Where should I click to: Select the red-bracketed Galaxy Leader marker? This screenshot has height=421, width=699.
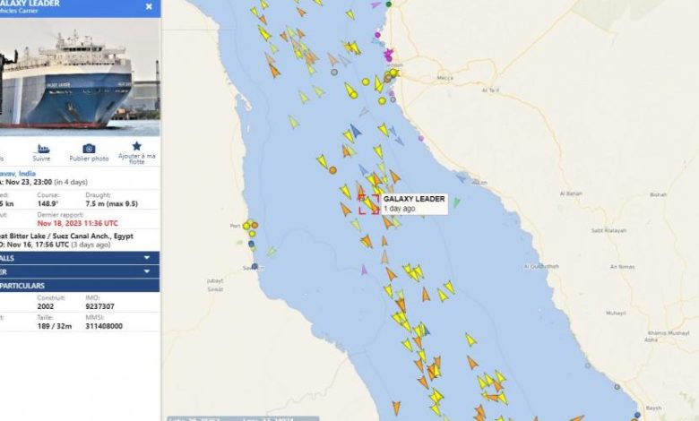369,204
